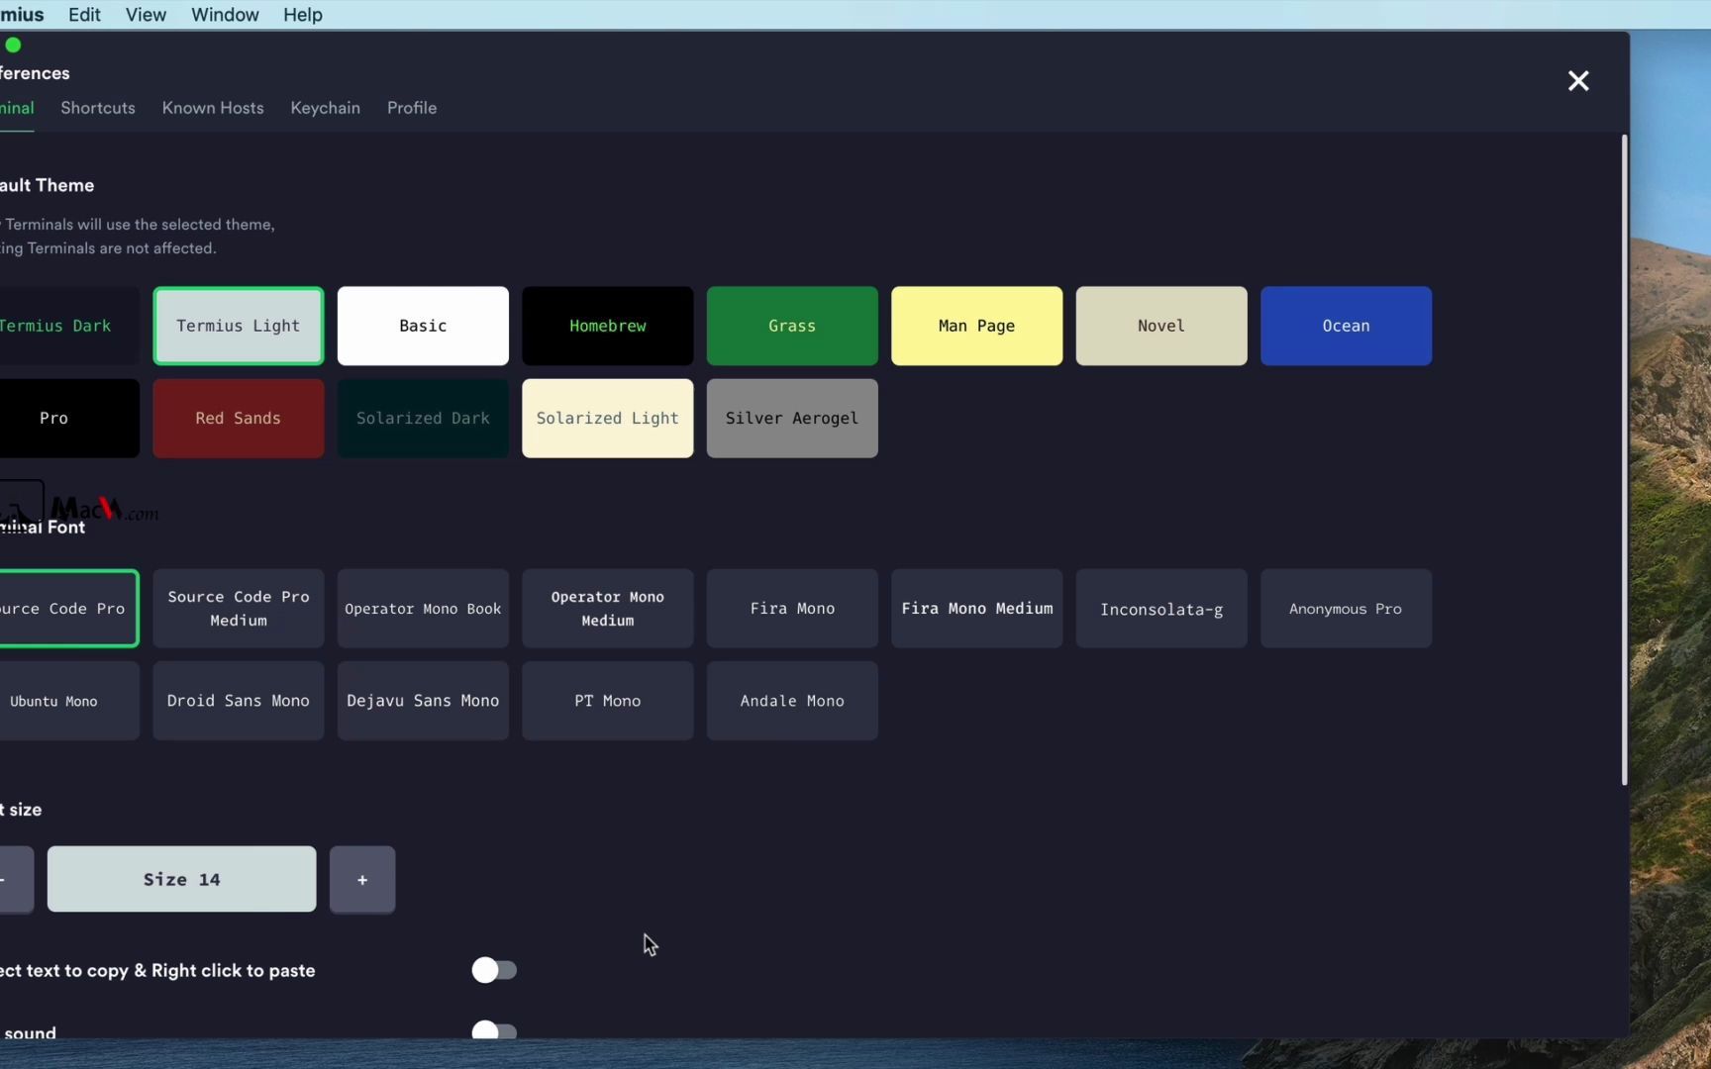Open the View menu

point(146,15)
